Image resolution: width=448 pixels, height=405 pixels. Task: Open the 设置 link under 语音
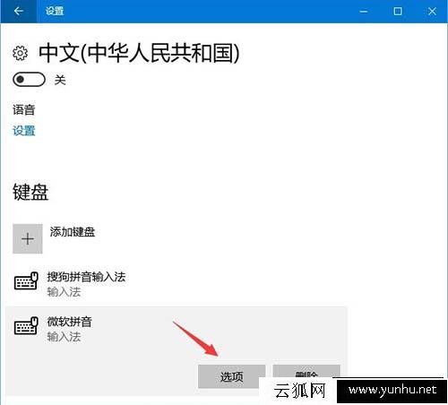point(24,131)
